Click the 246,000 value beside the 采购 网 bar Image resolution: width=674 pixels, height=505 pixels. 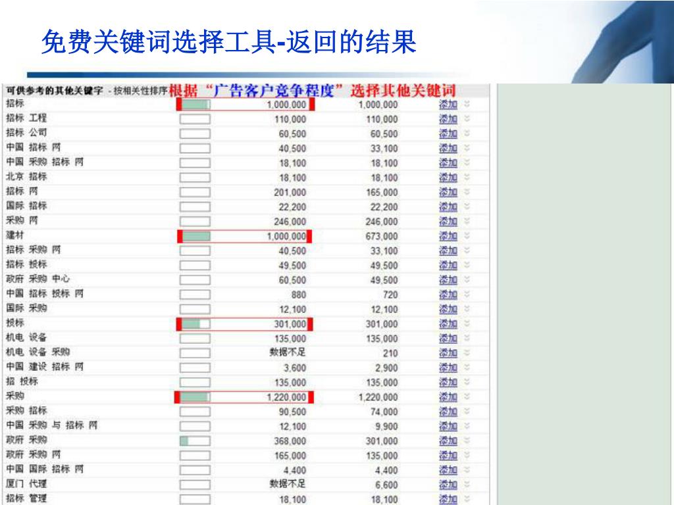coord(290,222)
